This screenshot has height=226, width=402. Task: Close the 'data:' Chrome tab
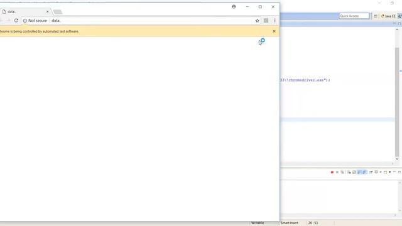48,11
